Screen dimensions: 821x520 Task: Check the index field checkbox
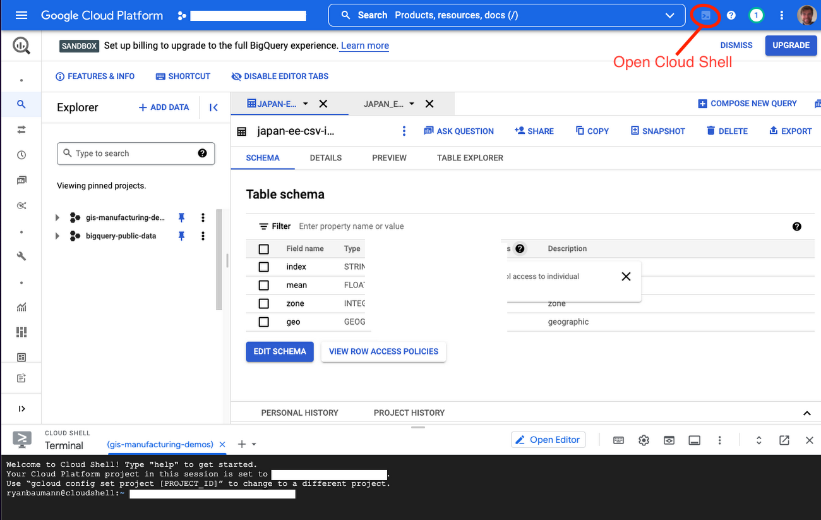(264, 267)
